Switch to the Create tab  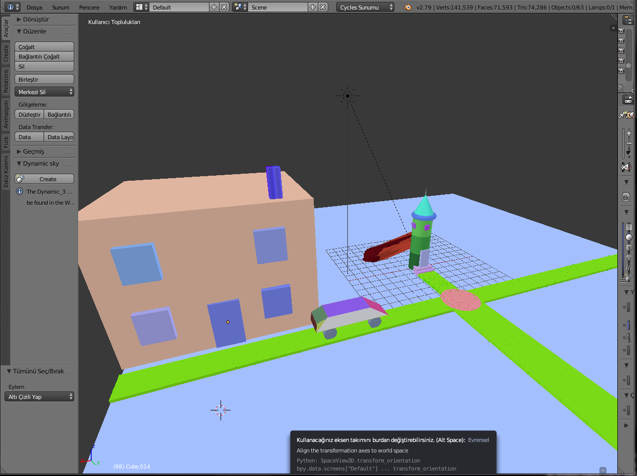point(6,53)
